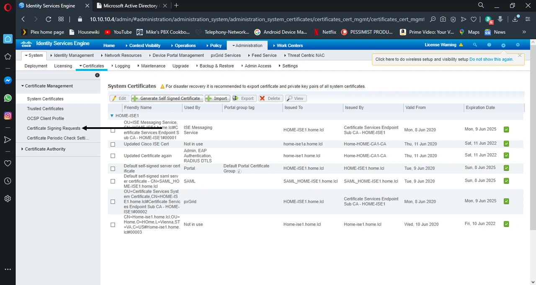This screenshot has width=536, height=285.
Task: Open the ISE system settings gear
Action: pyautogui.click(x=518, y=45)
